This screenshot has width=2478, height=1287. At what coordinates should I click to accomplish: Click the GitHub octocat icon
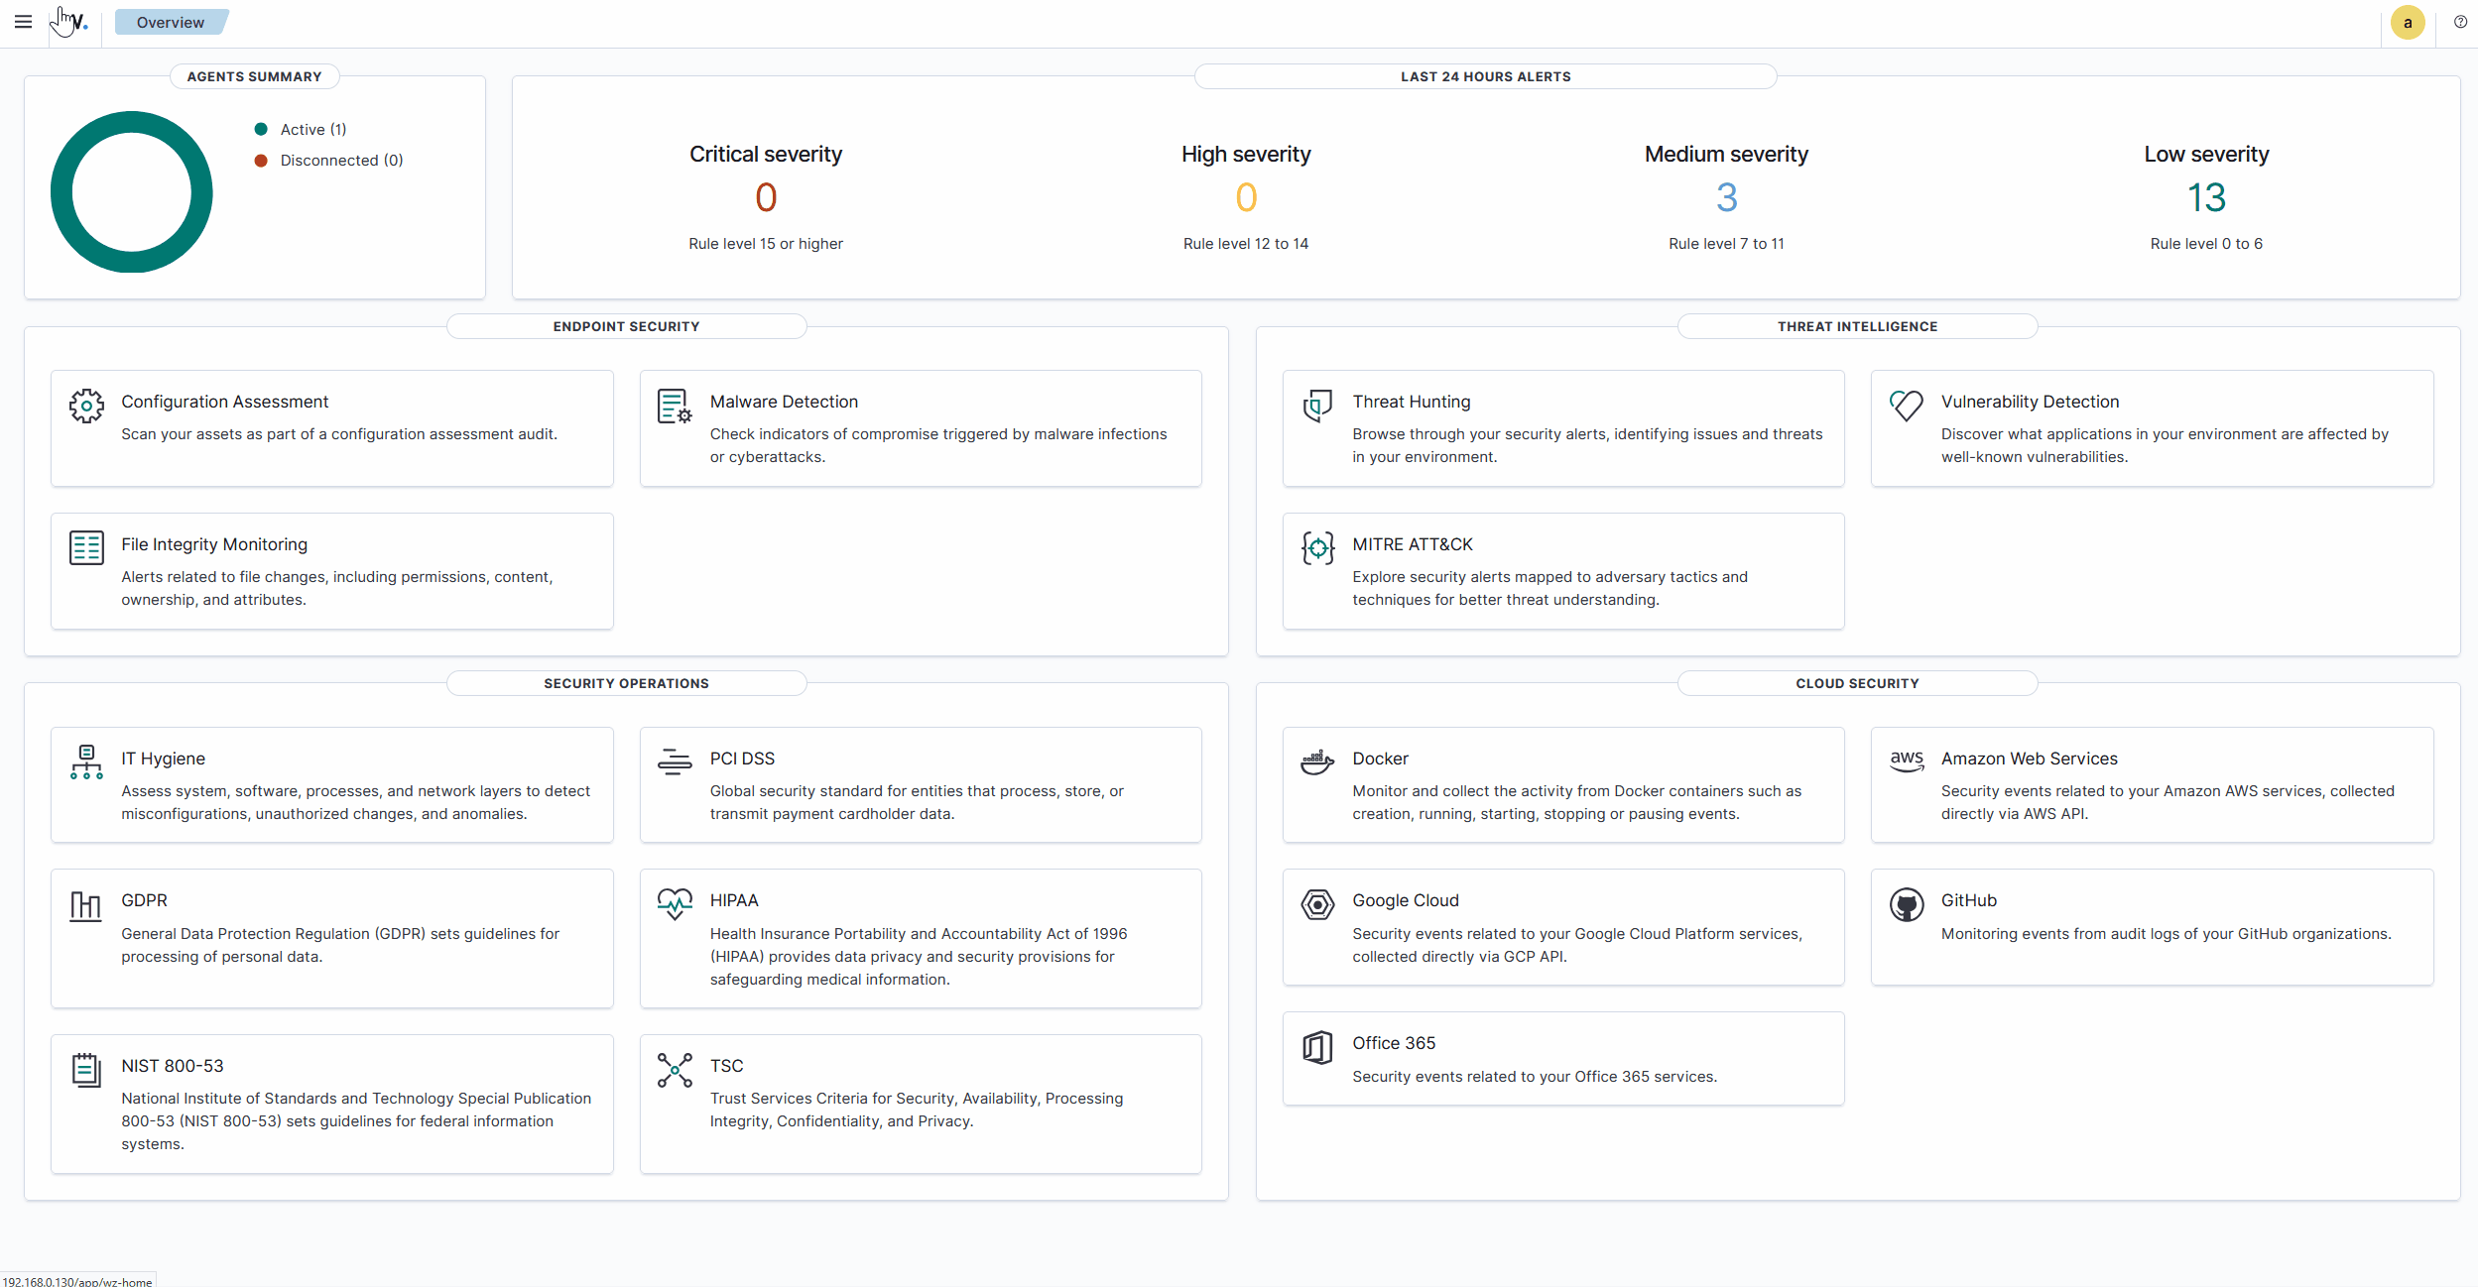[1906, 904]
